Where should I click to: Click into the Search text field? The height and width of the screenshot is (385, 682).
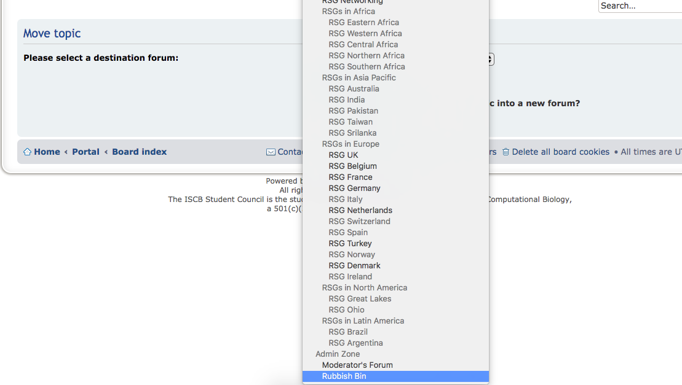tap(640, 6)
